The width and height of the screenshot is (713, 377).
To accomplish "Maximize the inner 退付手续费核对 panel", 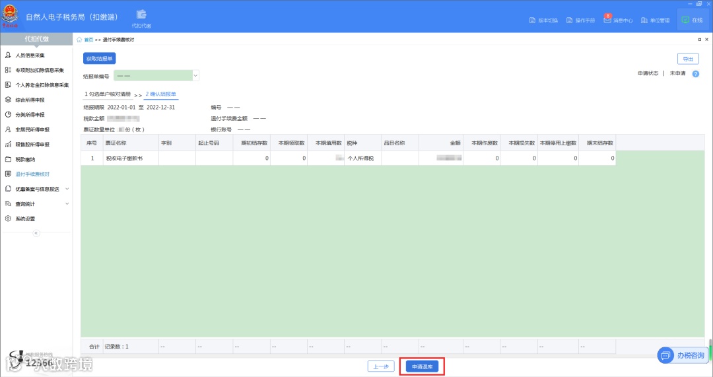I will [699, 40].
